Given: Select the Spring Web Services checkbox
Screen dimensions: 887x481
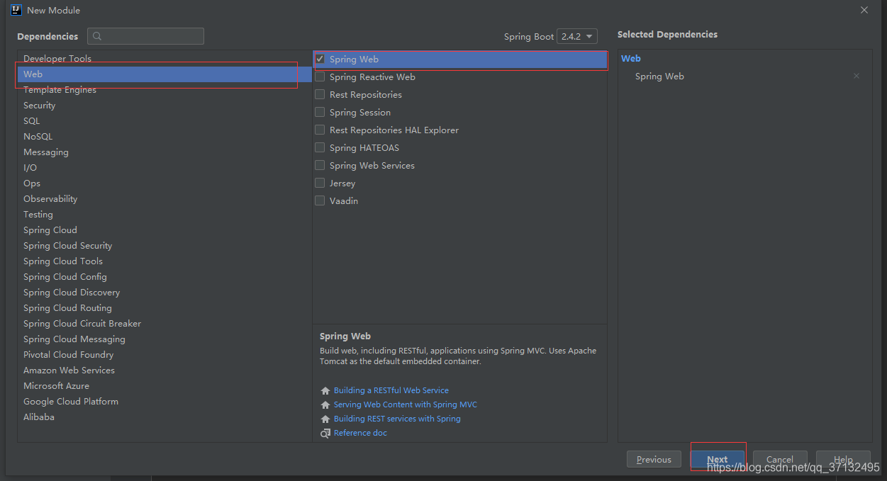Looking at the screenshot, I should pos(320,166).
